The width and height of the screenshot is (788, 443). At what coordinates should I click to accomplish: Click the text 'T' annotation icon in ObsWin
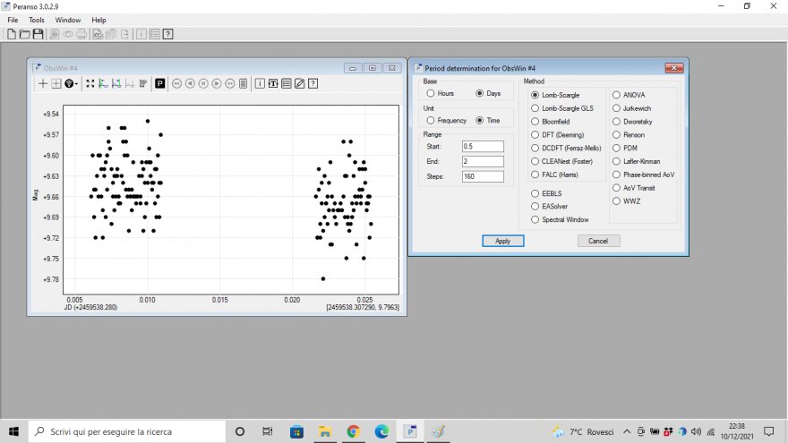[273, 83]
